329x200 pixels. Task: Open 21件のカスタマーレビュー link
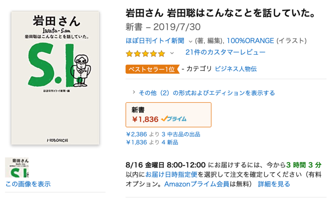tap(225, 52)
